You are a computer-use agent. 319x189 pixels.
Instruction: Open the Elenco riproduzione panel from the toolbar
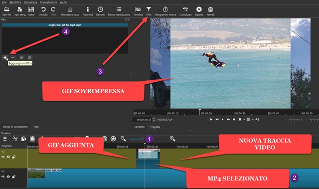(119, 11)
